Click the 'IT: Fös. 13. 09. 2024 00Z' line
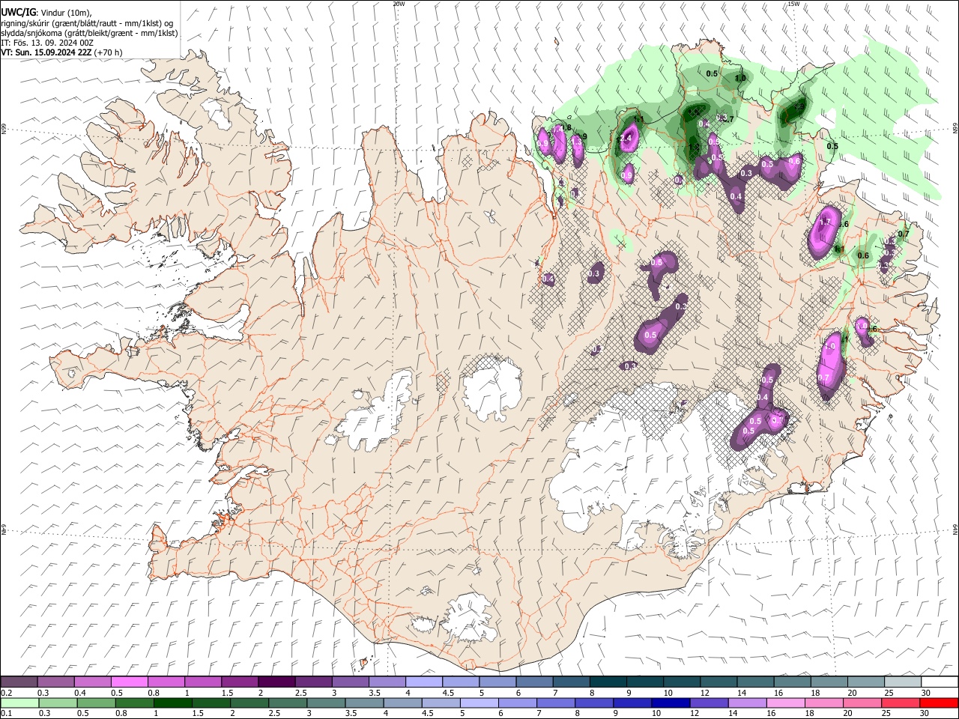 tap(47, 43)
